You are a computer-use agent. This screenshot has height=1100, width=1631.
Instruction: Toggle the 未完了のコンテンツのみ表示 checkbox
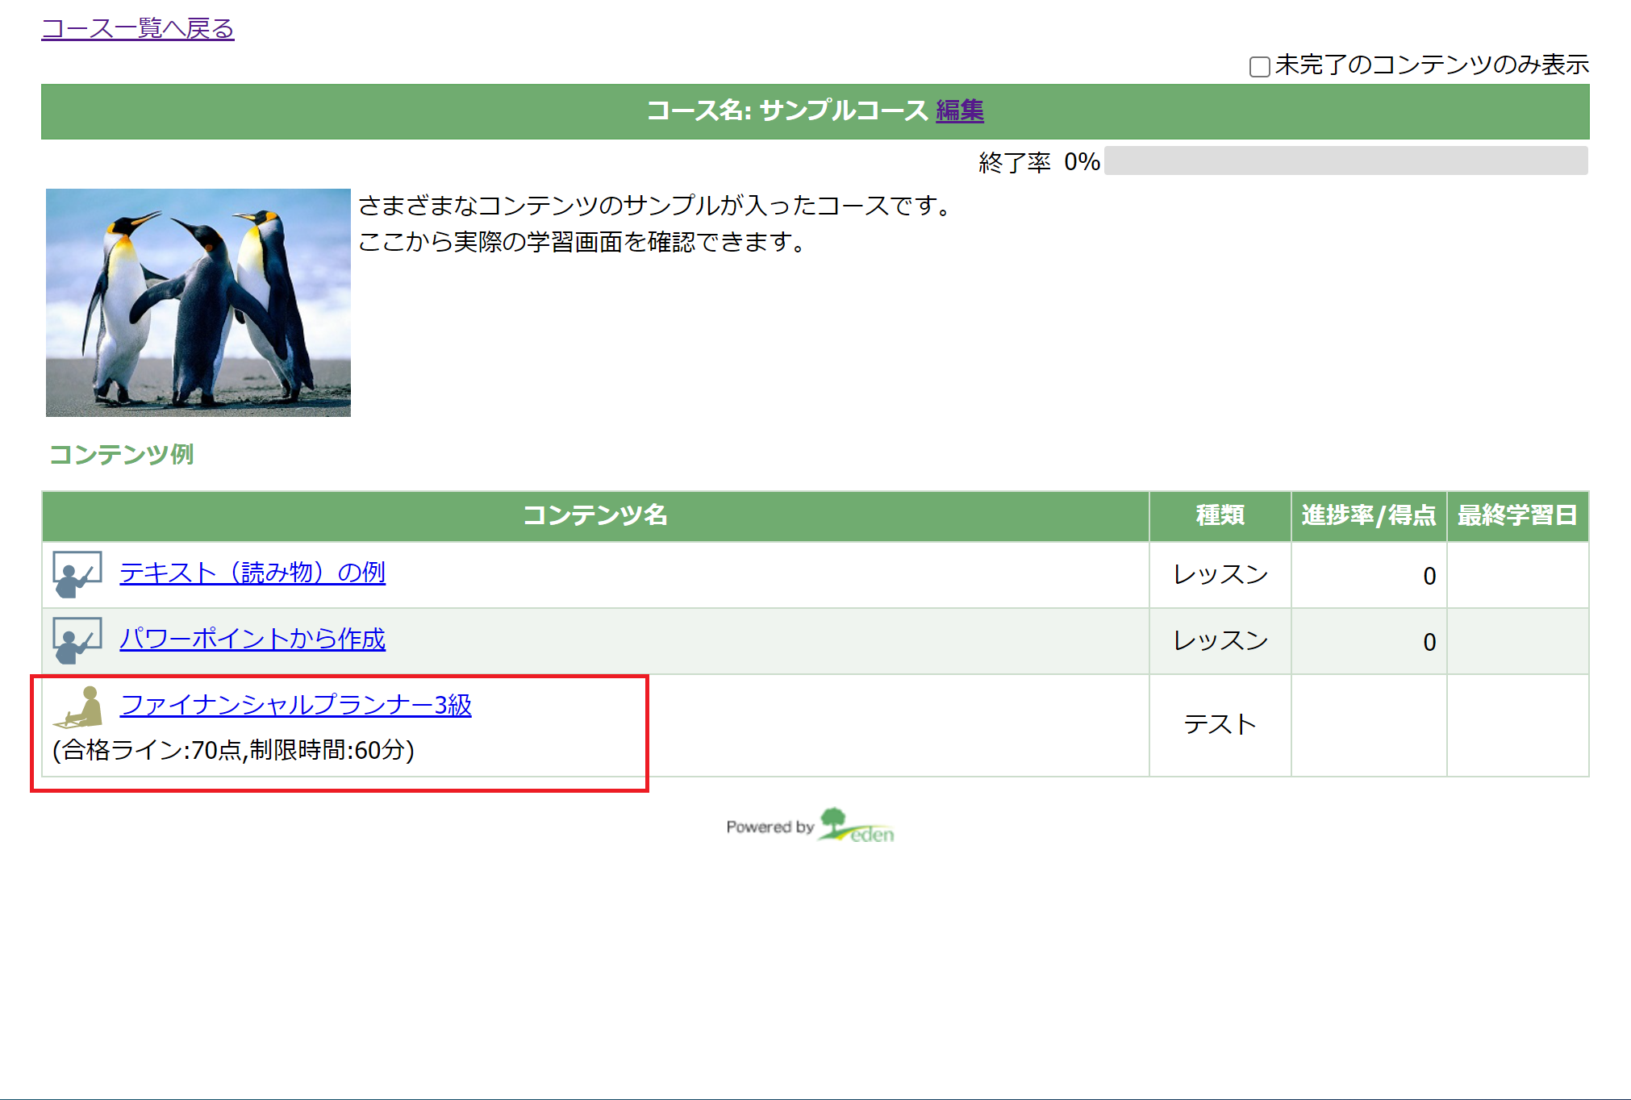coord(1259,66)
